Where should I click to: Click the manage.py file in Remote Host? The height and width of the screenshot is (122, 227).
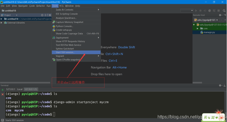tap(209, 32)
